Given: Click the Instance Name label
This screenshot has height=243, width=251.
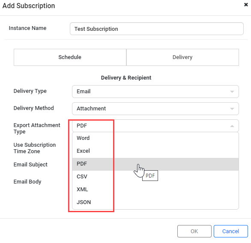Looking at the screenshot, I should 27,28.
